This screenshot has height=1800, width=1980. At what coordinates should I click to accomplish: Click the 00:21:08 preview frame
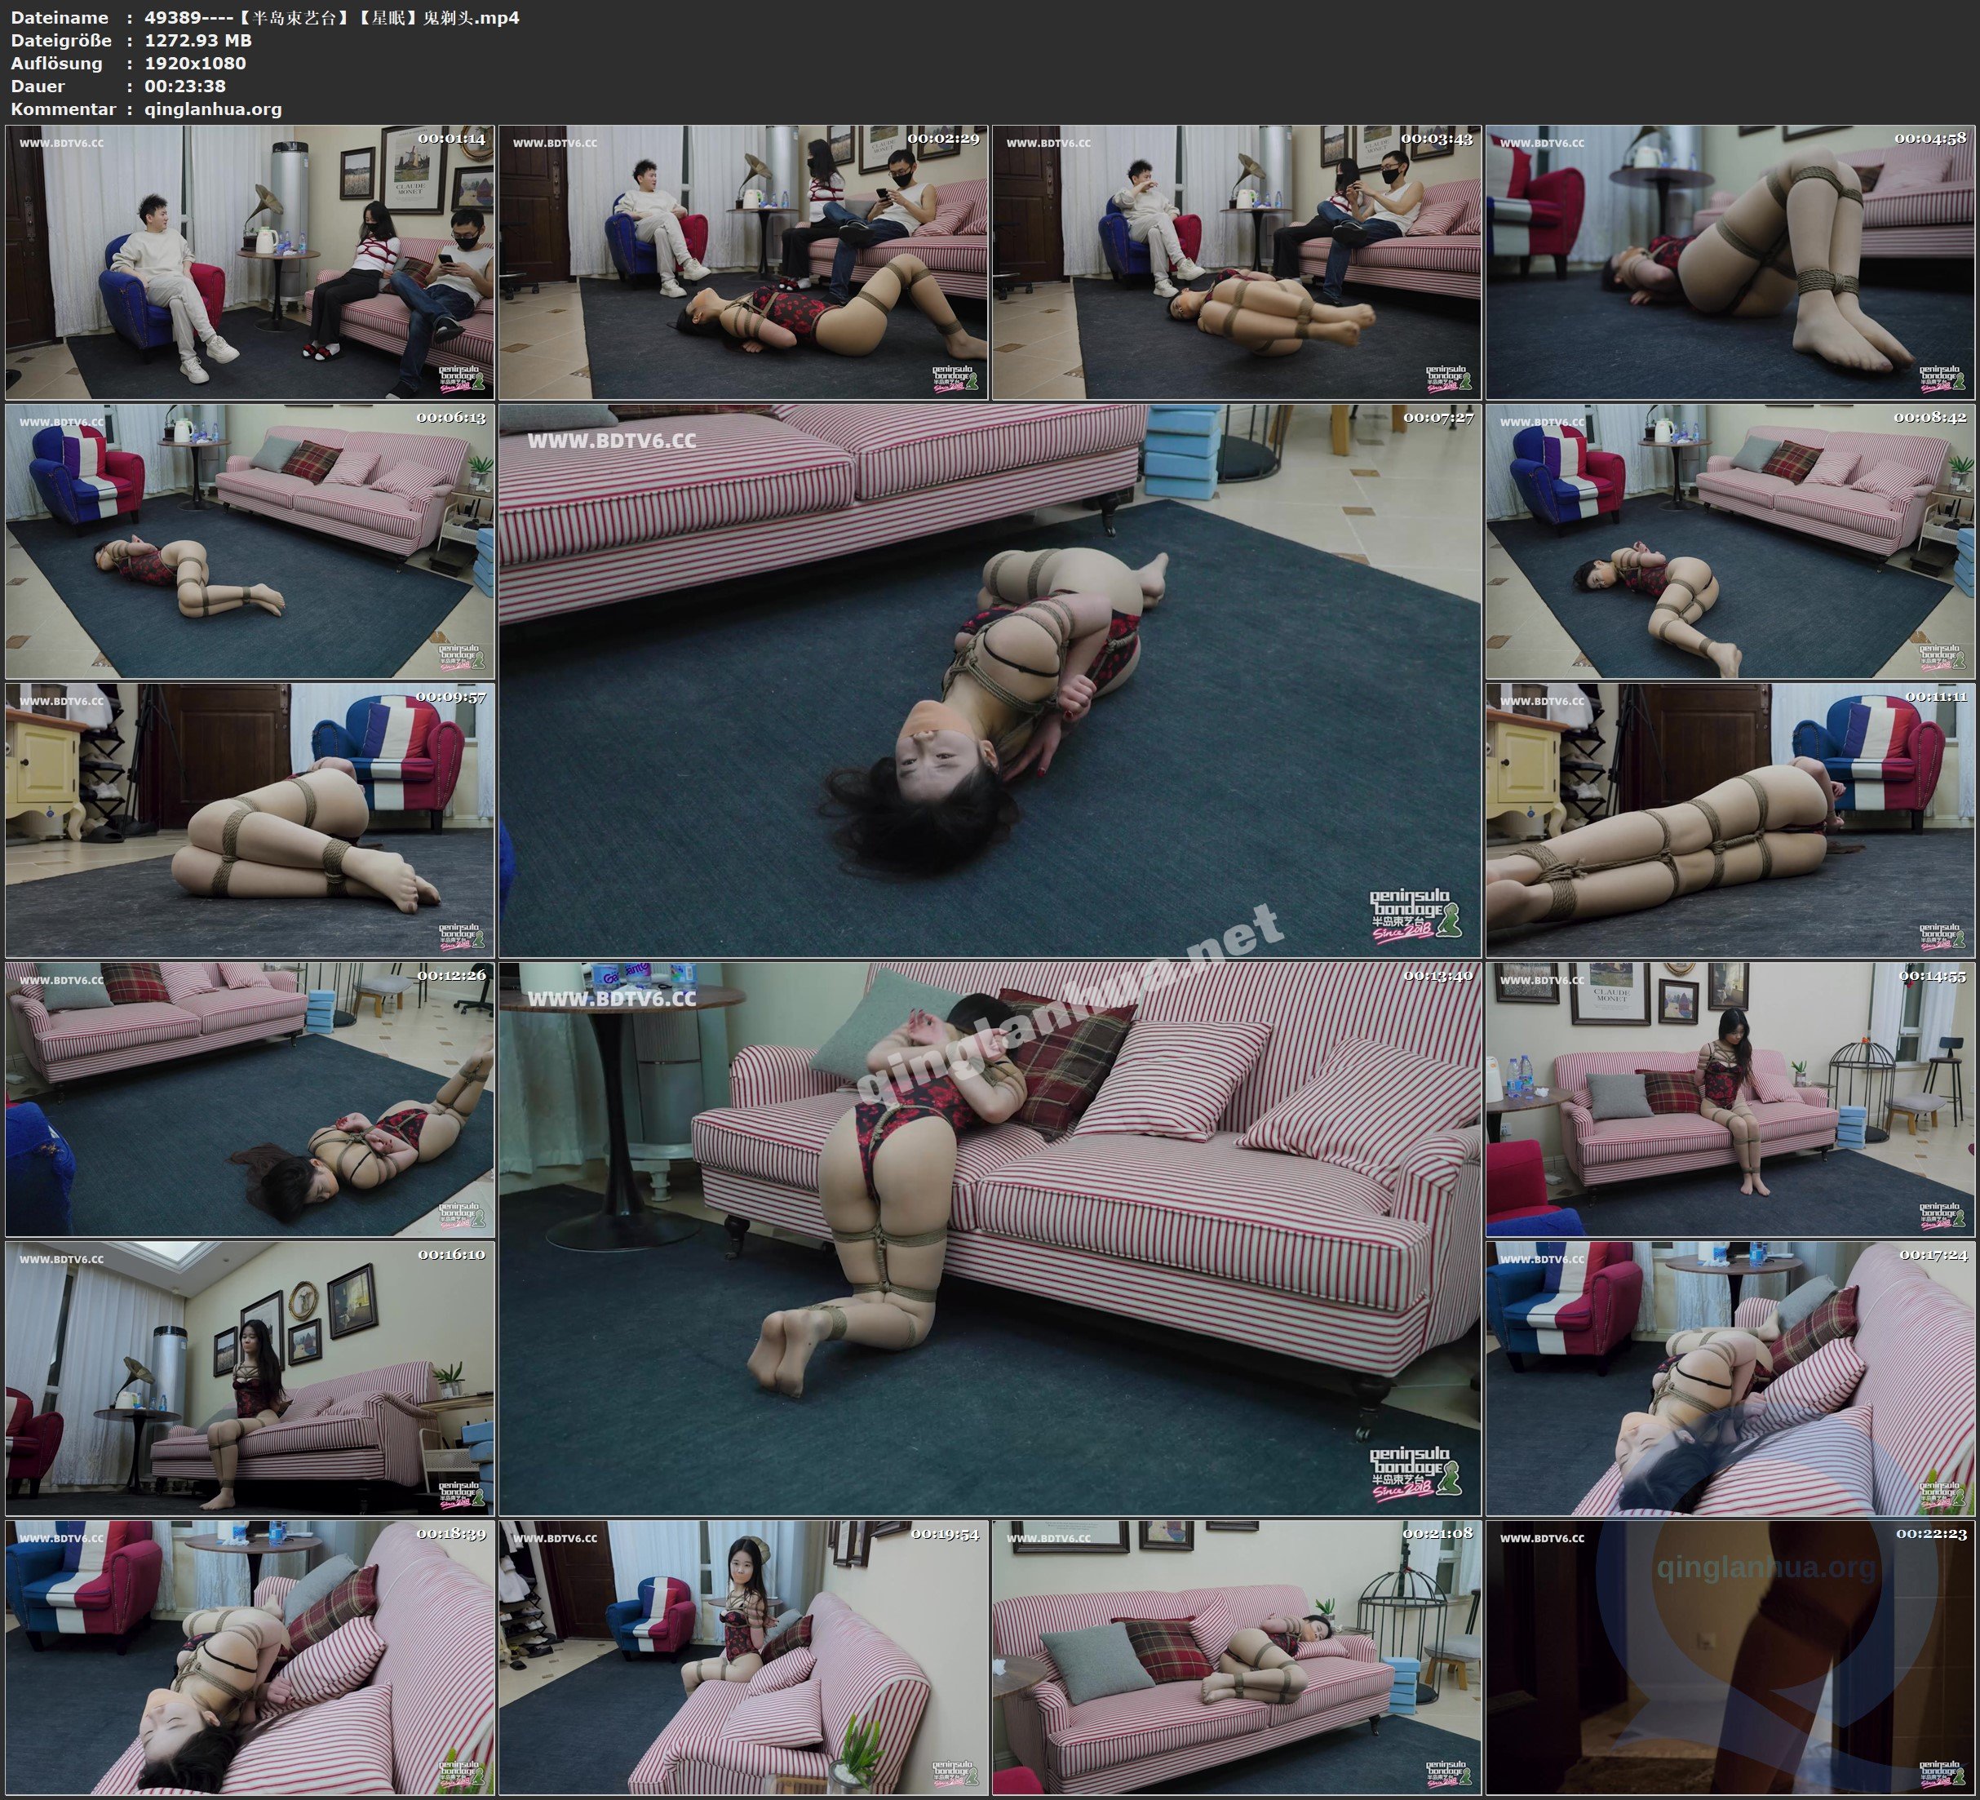tap(1237, 1657)
